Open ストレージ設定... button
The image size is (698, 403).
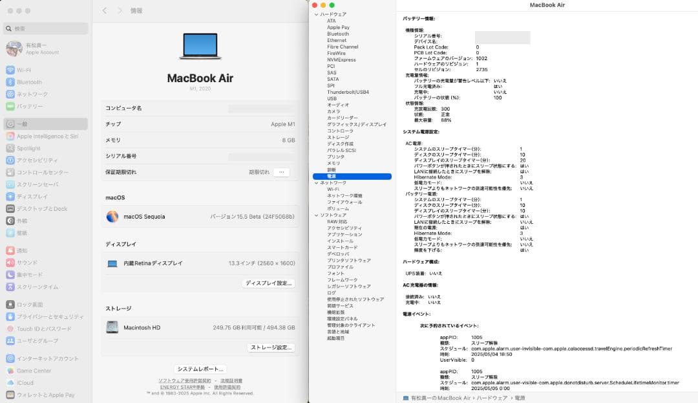pyautogui.click(x=271, y=347)
